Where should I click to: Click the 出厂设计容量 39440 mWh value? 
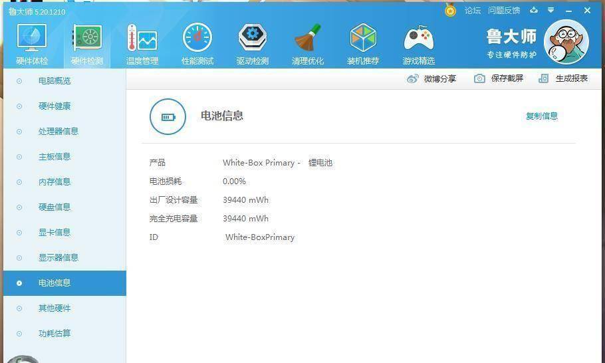click(245, 200)
